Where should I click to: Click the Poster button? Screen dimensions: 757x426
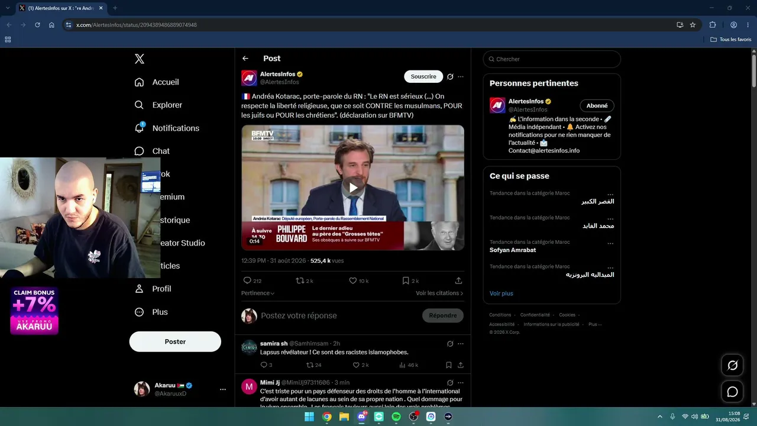point(175,341)
